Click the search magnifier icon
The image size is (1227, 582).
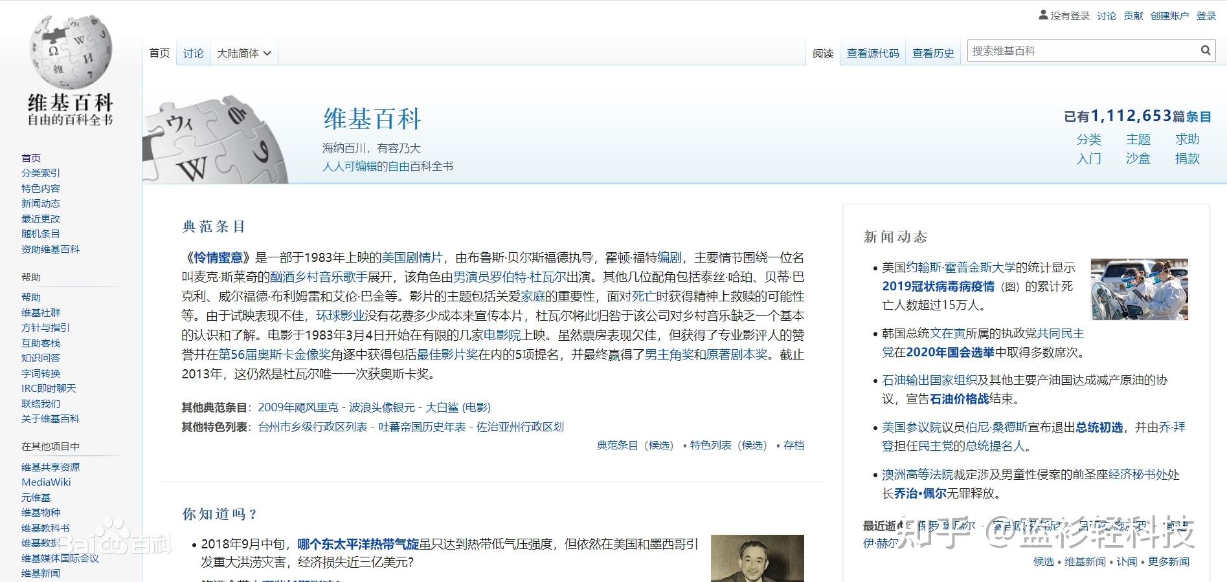(1205, 50)
